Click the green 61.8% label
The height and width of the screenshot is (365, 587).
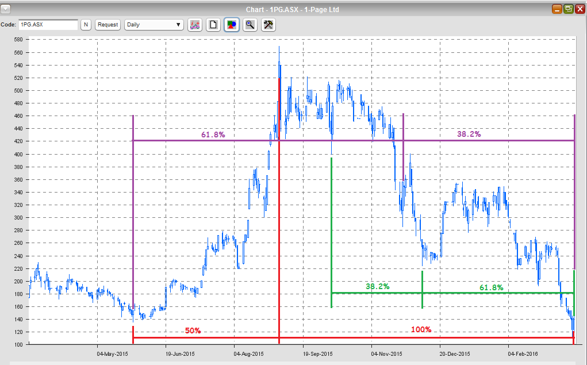(x=491, y=287)
